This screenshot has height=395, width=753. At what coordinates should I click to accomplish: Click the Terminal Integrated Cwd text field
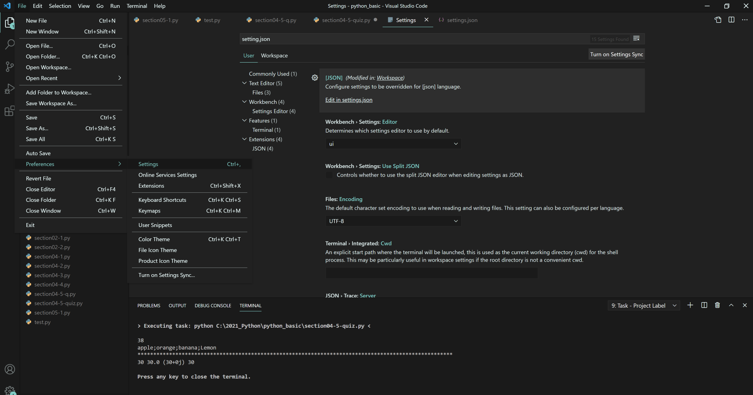pos(432,273)
